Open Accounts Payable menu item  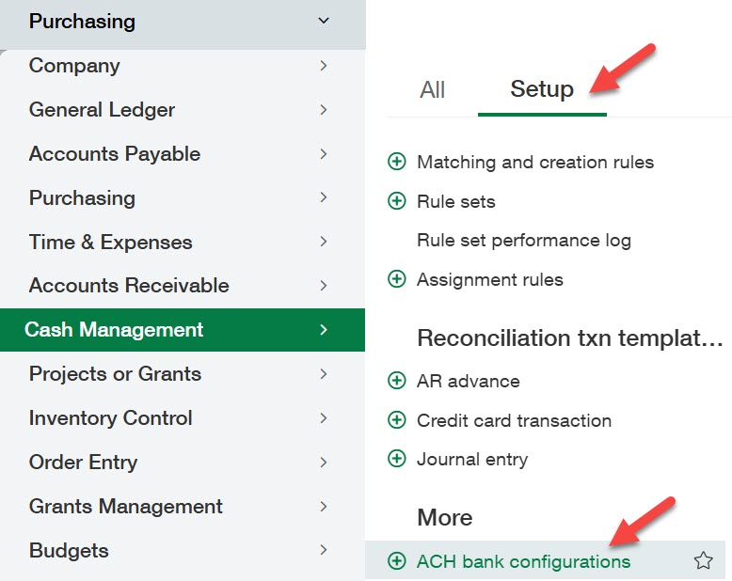115,154
